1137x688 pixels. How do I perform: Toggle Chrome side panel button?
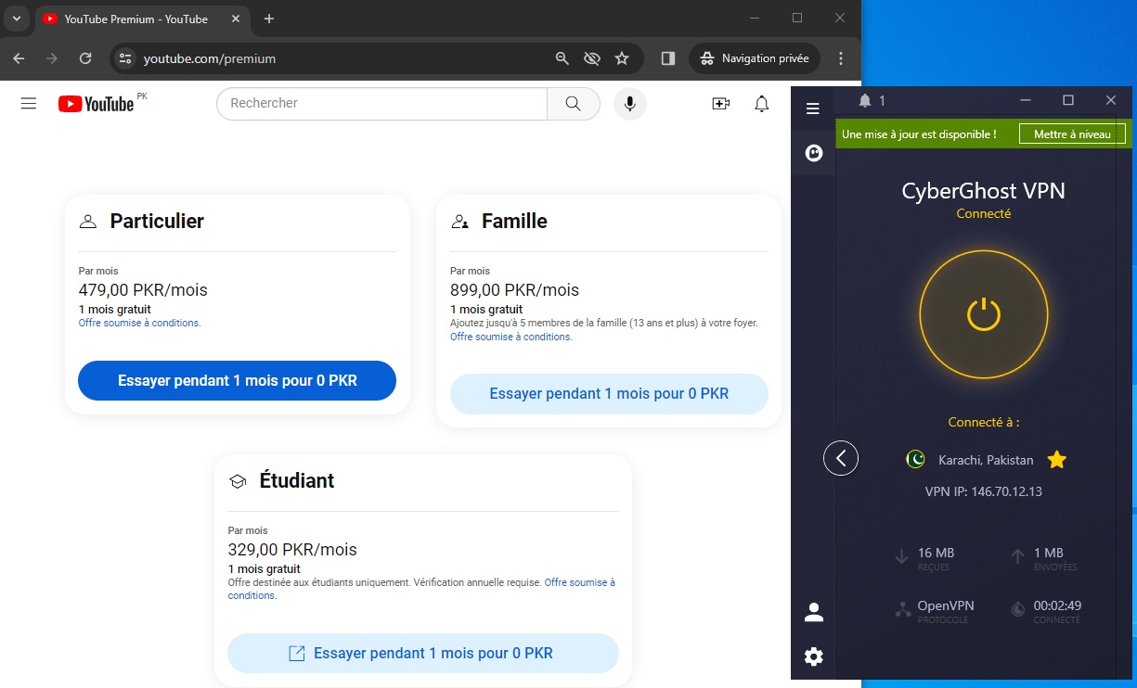[667, 58]
